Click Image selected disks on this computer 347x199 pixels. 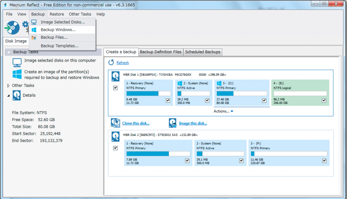60,60
